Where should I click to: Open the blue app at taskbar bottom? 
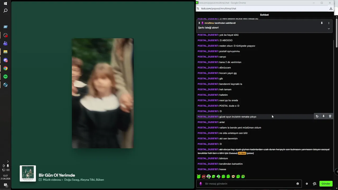5,85
